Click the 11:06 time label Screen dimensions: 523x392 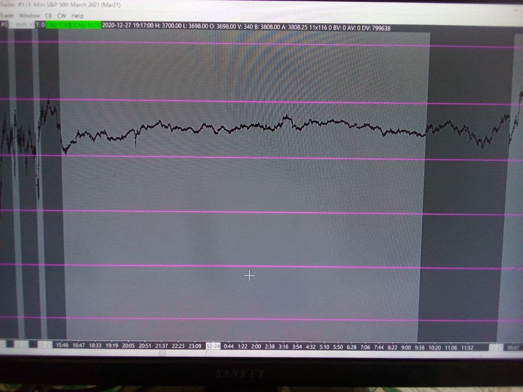451,348
